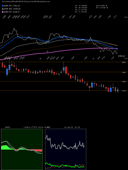Viewport: 128px width, 170px height.
Task: Click the 'Avg V: 0.024 M' volume value
Action: coord(102,6)
